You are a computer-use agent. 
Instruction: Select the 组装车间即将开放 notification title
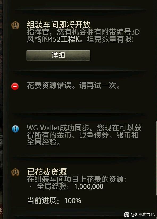coord(59,24)
